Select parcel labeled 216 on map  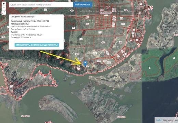pyautogui.click(x=122, y=18)
